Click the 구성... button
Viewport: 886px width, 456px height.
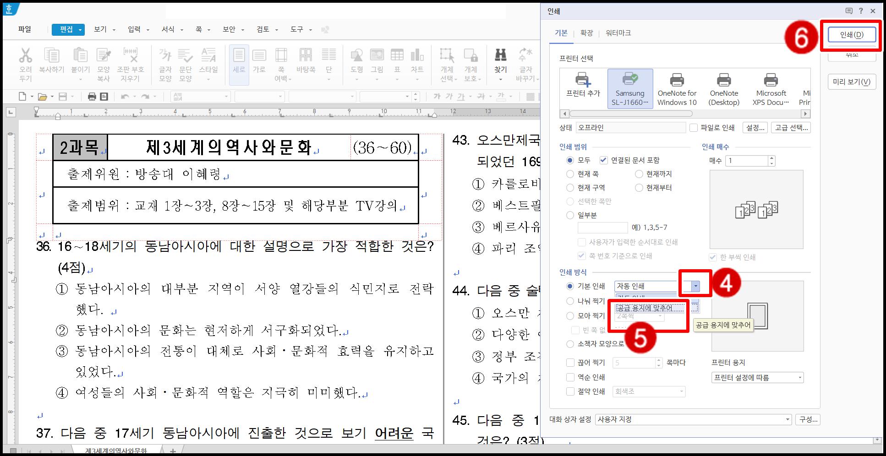tap(808, 419)
